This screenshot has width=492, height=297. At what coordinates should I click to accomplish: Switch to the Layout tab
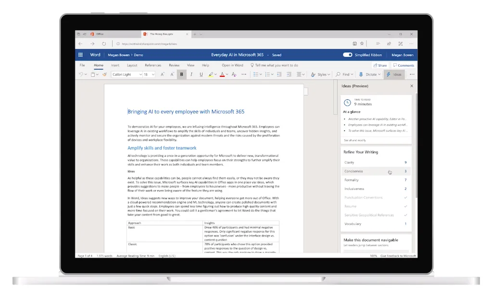tap(132, 65)
